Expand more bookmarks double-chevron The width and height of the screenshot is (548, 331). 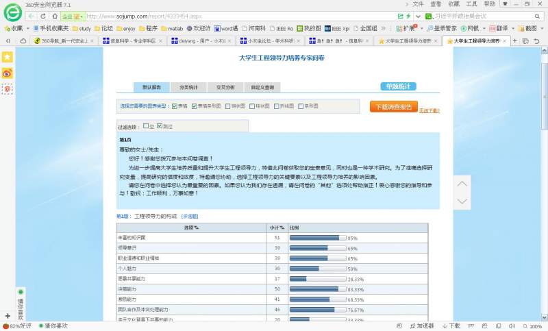tap(384, 28)
